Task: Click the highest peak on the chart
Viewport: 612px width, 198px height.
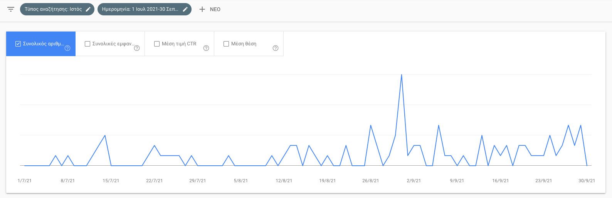Action: [x=402, y=75]
